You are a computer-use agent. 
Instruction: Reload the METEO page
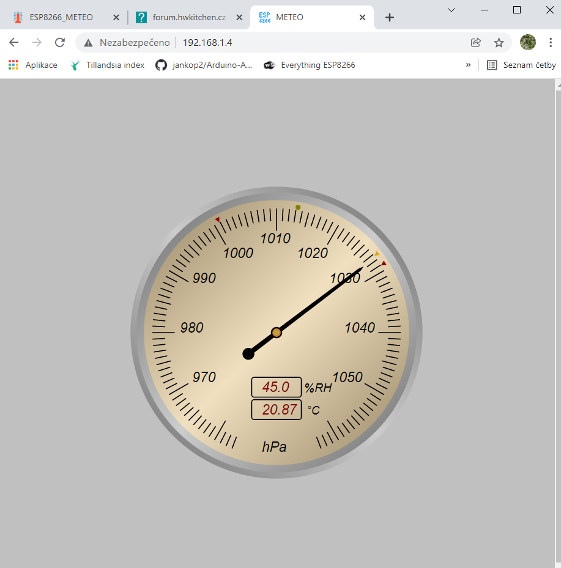tap(59, 43)
